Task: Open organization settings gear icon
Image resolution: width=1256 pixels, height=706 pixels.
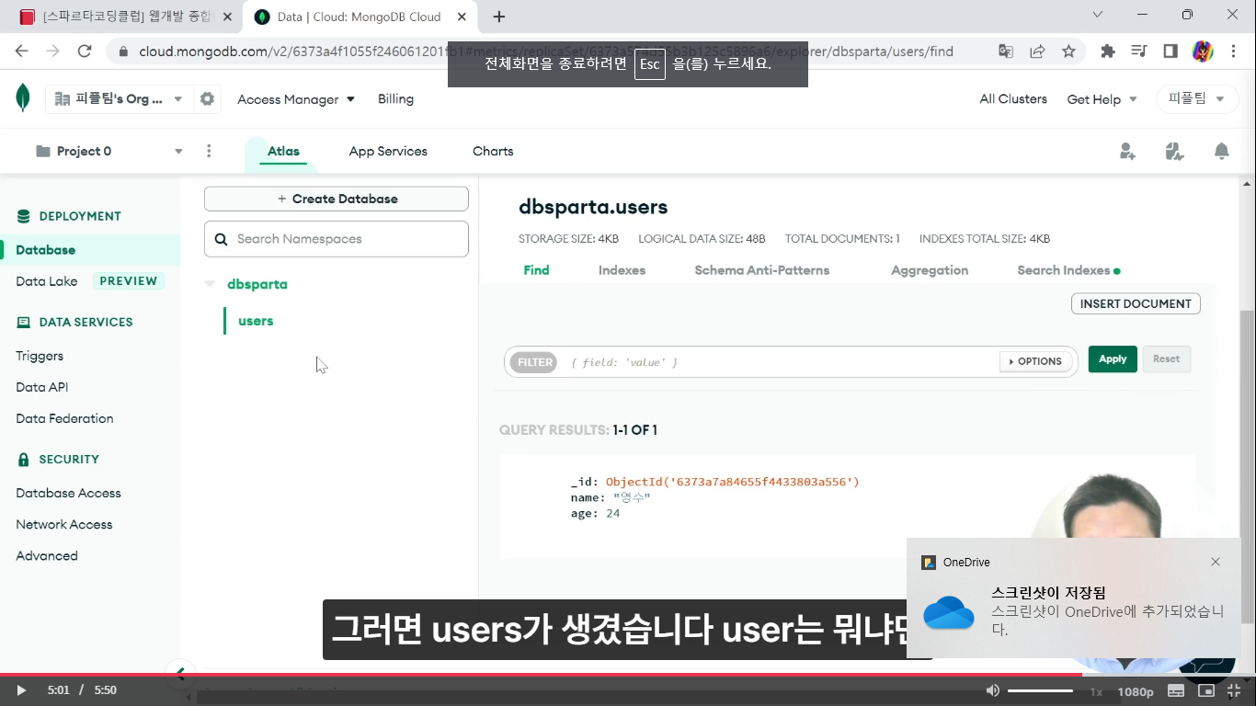Action: [x=208, y=99]
